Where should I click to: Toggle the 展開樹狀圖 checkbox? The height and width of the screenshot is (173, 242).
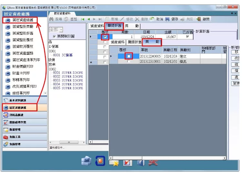click(54, 36)
